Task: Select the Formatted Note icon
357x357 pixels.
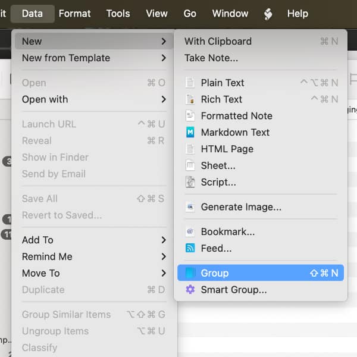Action: pyautogui.click(x=190, y=116)
